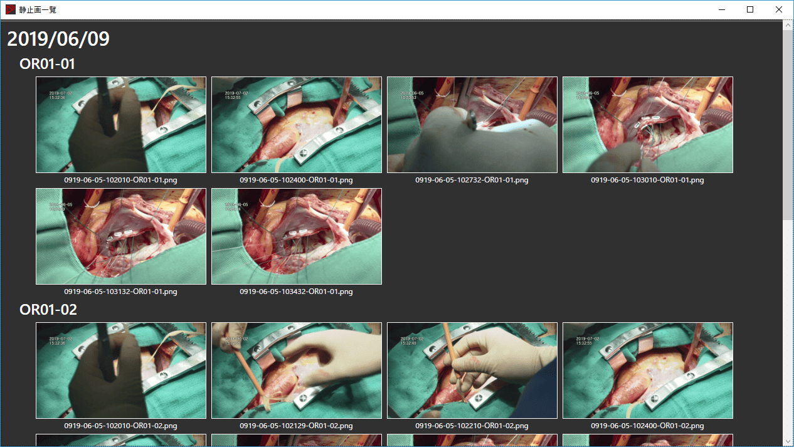The width and height of the screenshot is (794, 447).
Task: Close the 静止画一覧 window
Action: pos(779,10)
